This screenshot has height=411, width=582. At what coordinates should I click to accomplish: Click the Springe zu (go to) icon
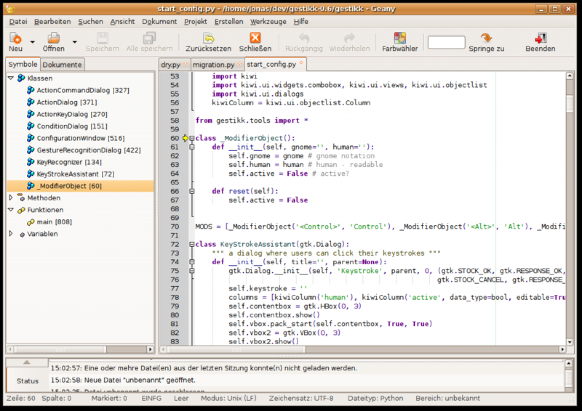[x=487, y=38]
